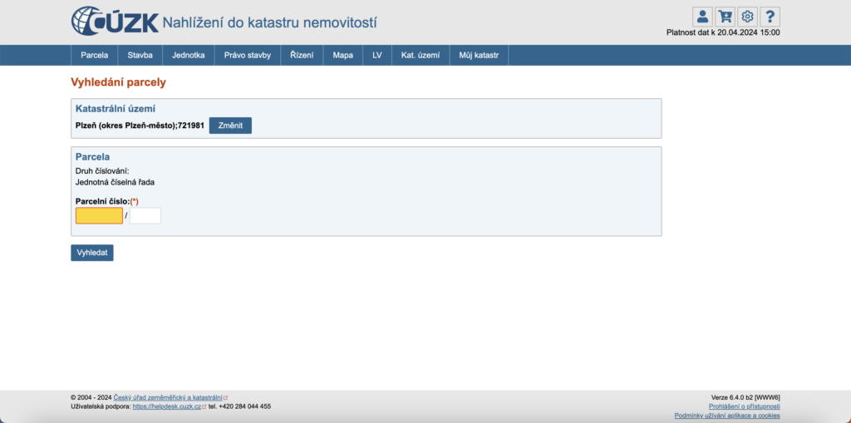This screenshot has height=423, width=851.
Task: Select the LV menu item
Action: coord(377,55)
